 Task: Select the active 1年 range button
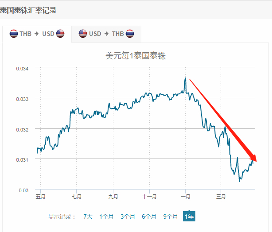coord(189,217)
